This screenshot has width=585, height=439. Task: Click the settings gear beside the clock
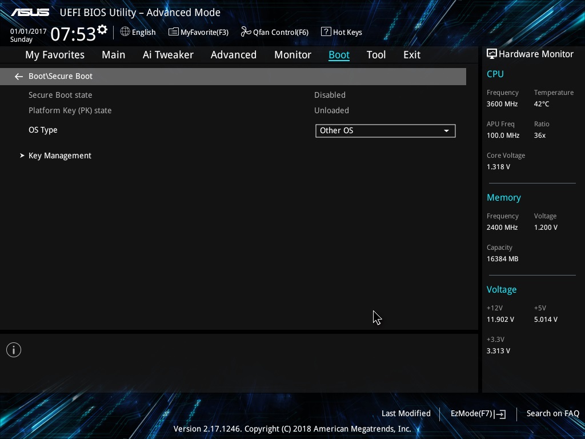[x=102, y=30]
